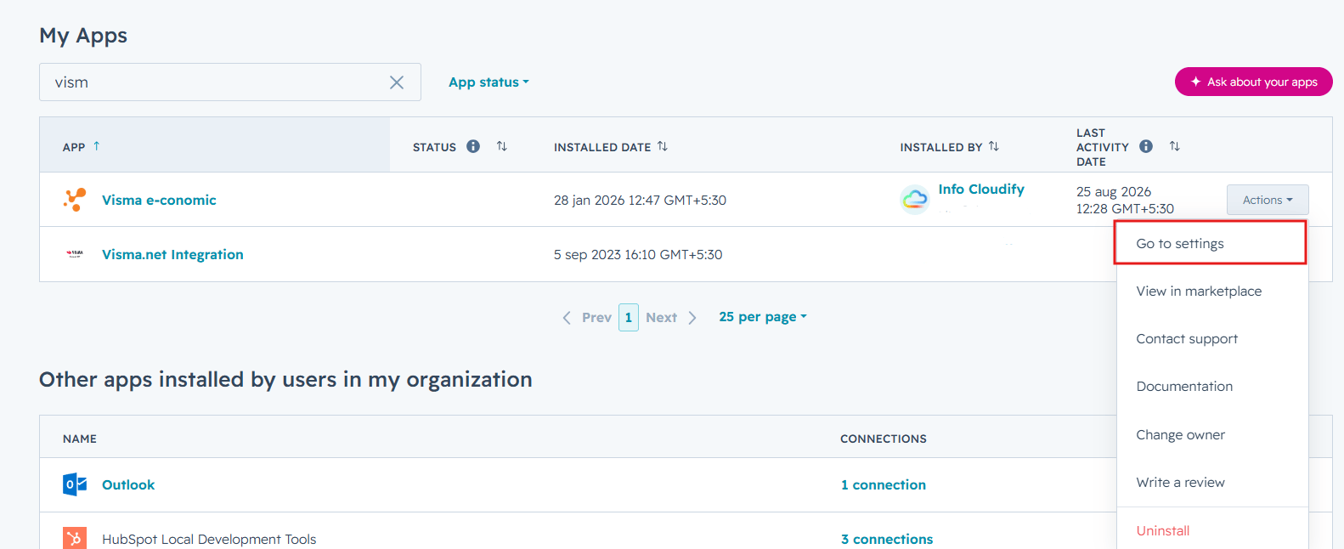
Task: Select View in marketplace menu item
Action: click(x=1212, y=291)
